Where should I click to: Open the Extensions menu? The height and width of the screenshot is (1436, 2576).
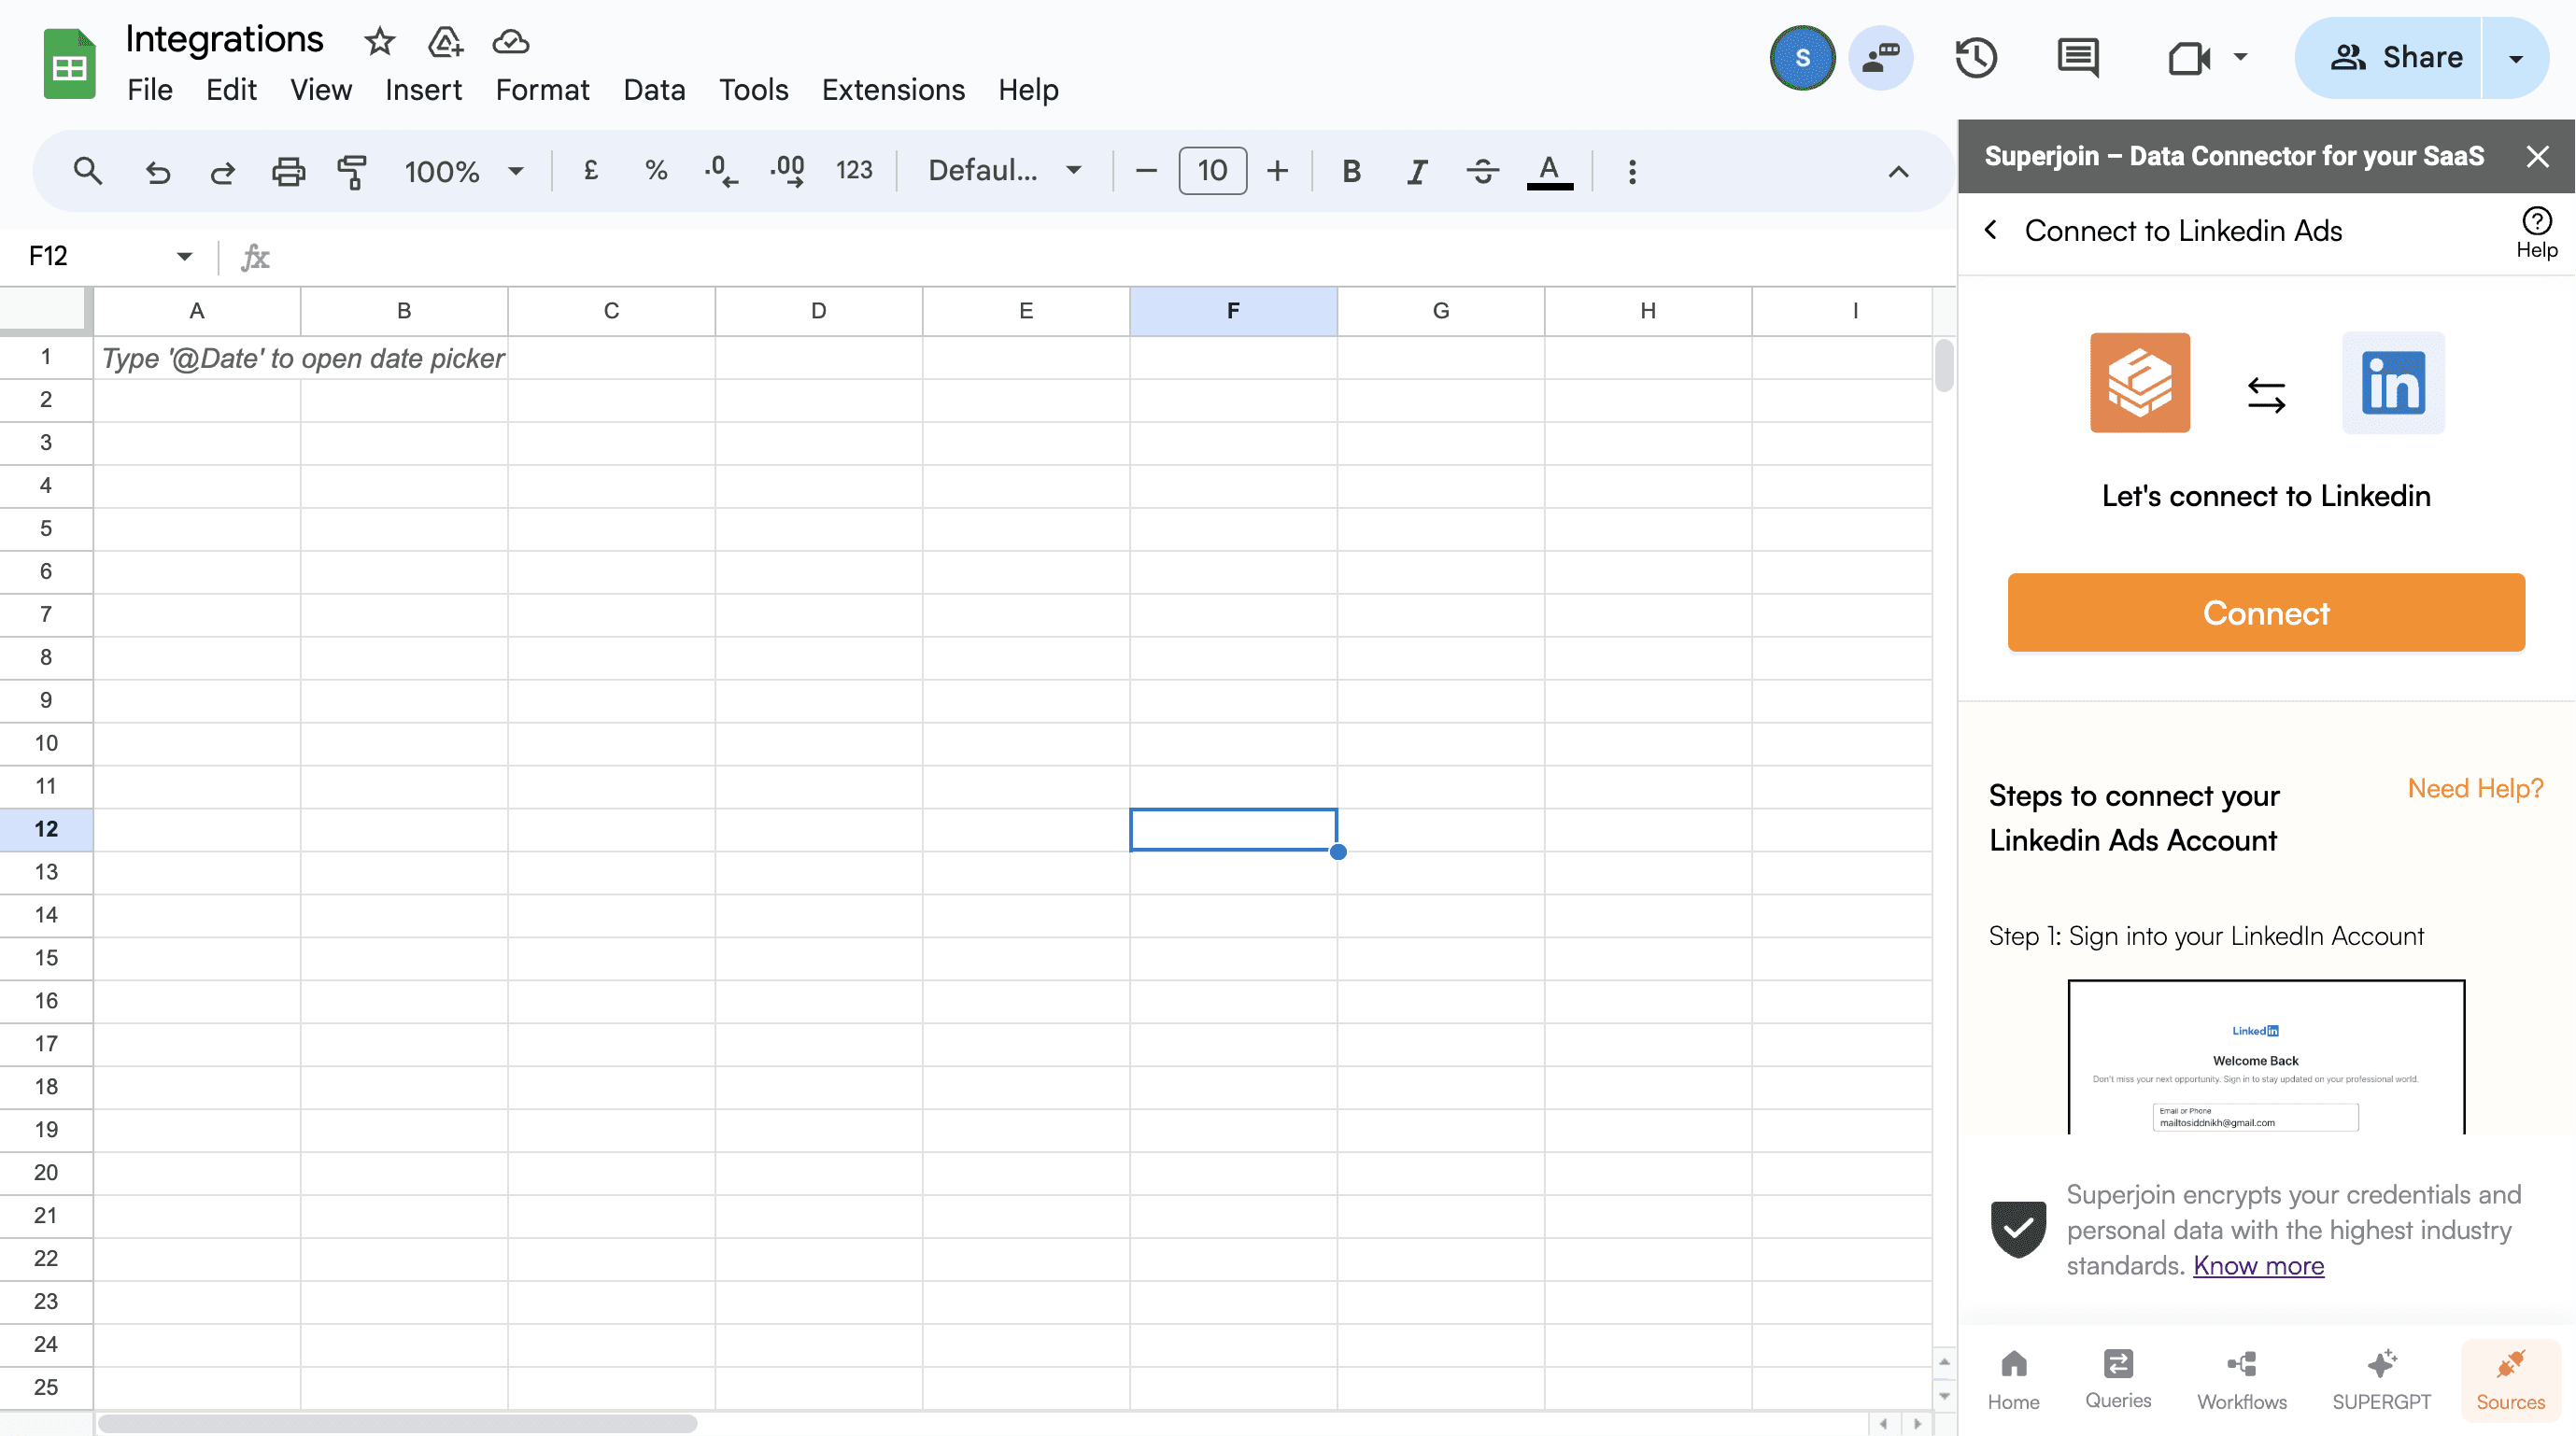pos(893,90)
